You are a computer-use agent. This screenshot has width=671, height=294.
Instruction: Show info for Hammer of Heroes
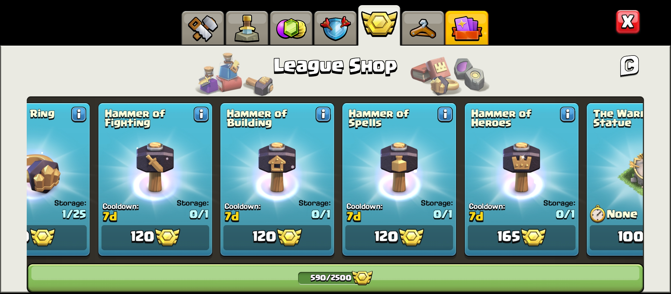tap(568, 114)
